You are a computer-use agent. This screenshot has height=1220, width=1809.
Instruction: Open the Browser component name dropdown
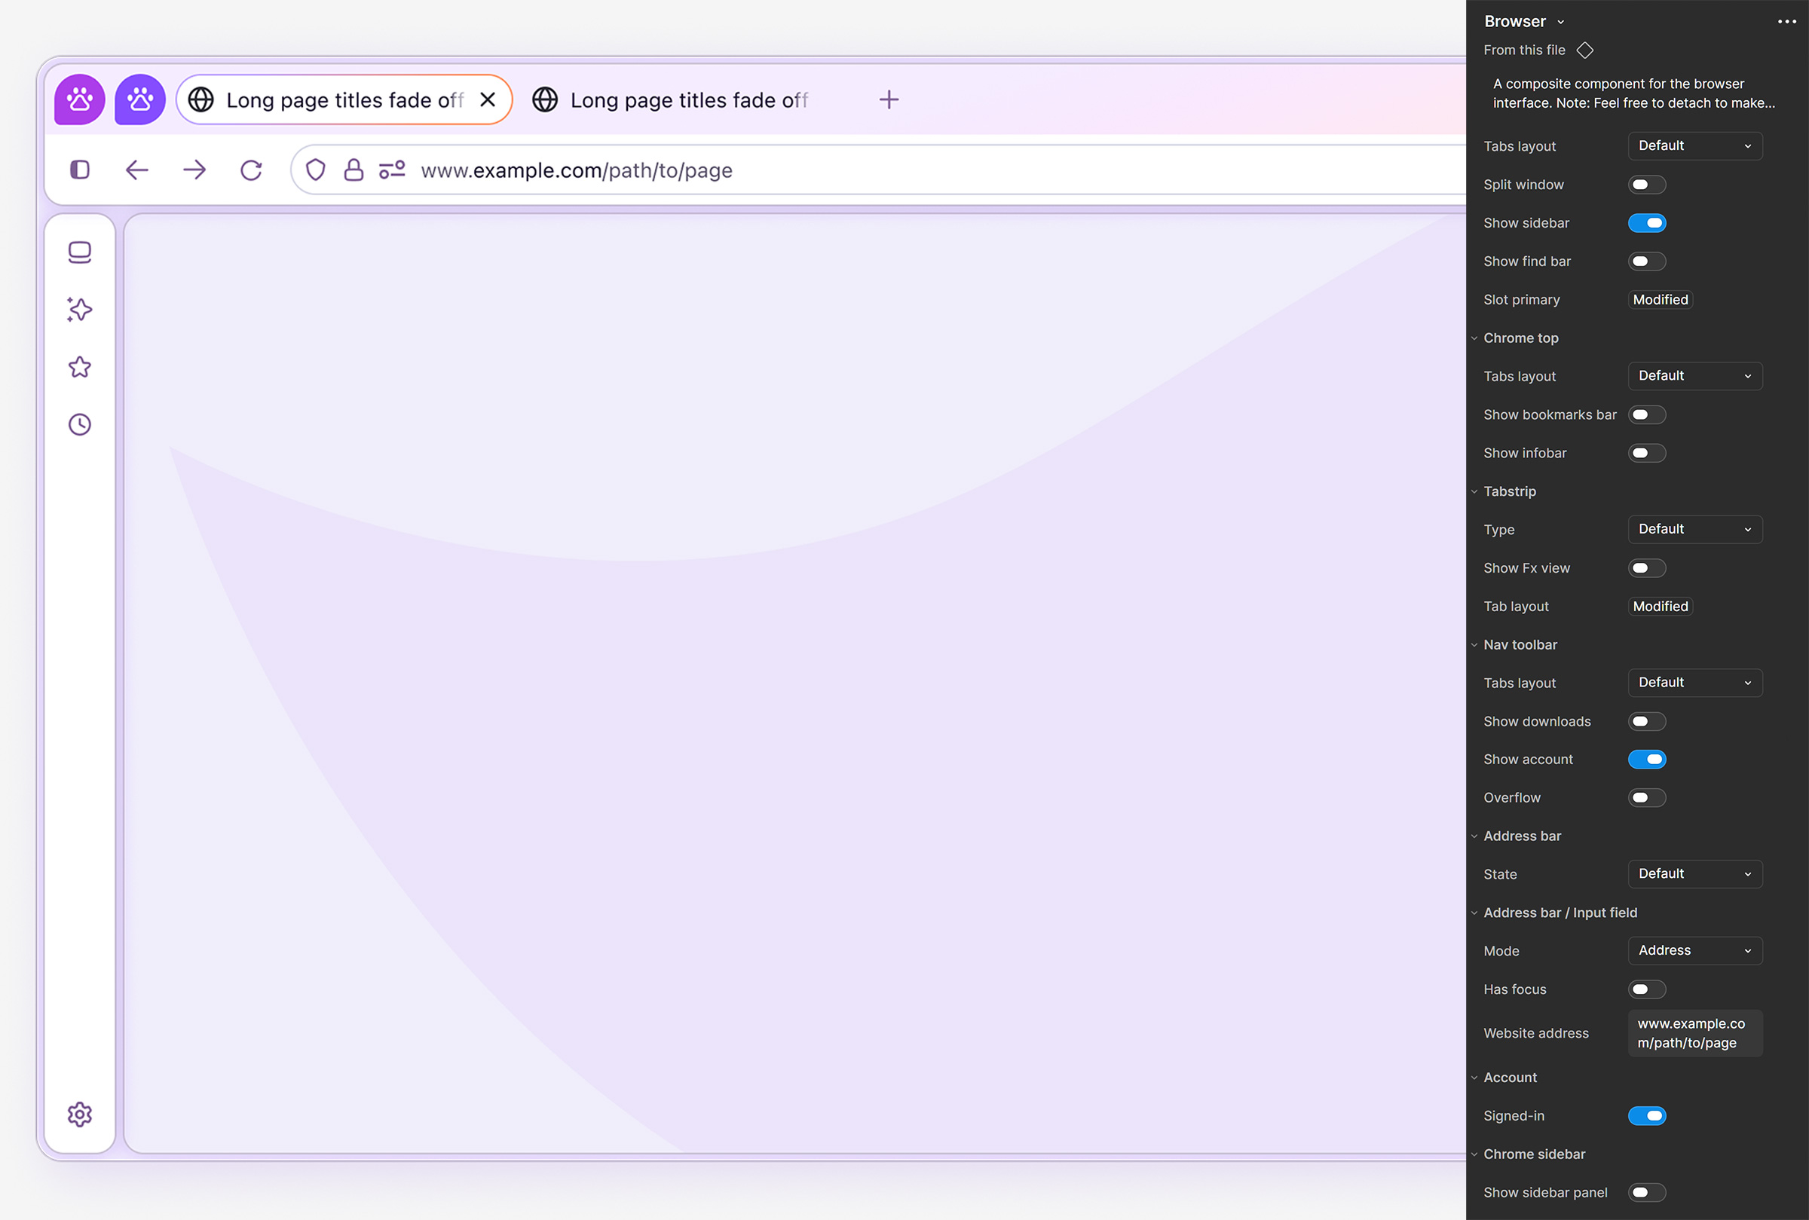tap(1524, 22)
